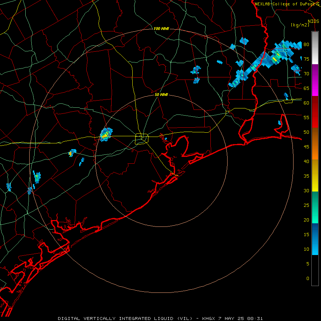Select the purple-magenta band of the color scale

315,80
